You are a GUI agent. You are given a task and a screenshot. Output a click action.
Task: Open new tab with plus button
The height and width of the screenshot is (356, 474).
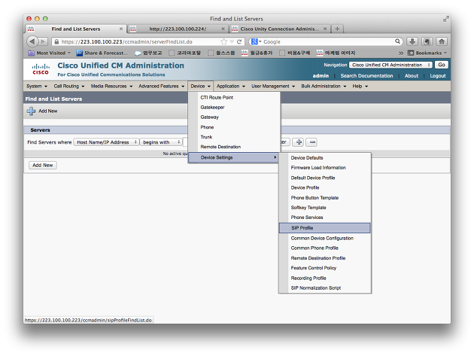[x=337, y=29]
